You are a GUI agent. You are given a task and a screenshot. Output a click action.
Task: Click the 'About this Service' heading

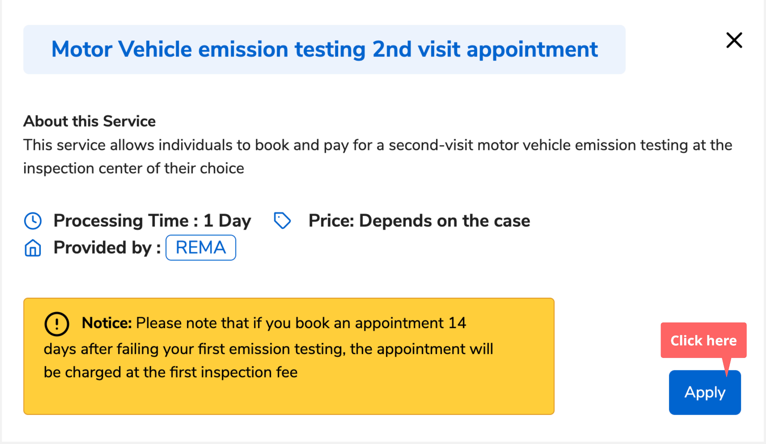pos(89,121)
